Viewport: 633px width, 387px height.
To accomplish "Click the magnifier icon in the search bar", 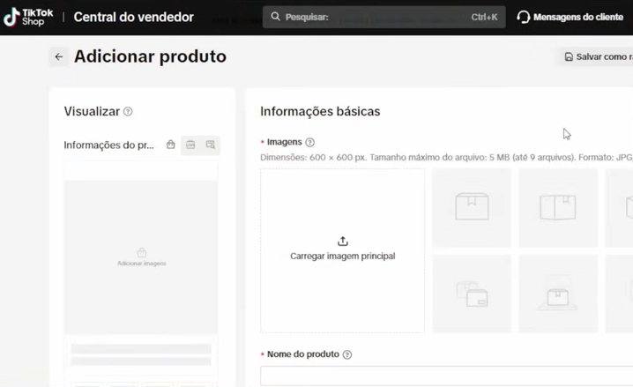I will [x=275, y=17].
